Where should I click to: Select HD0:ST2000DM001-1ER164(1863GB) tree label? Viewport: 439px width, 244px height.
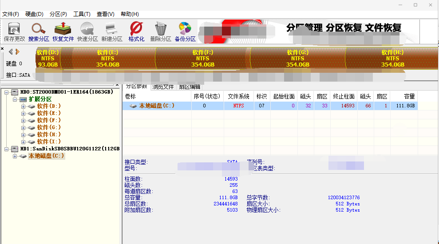point(67,92)
